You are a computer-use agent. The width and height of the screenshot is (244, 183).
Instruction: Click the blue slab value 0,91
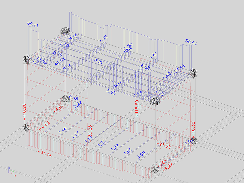[x=99, y=61]
